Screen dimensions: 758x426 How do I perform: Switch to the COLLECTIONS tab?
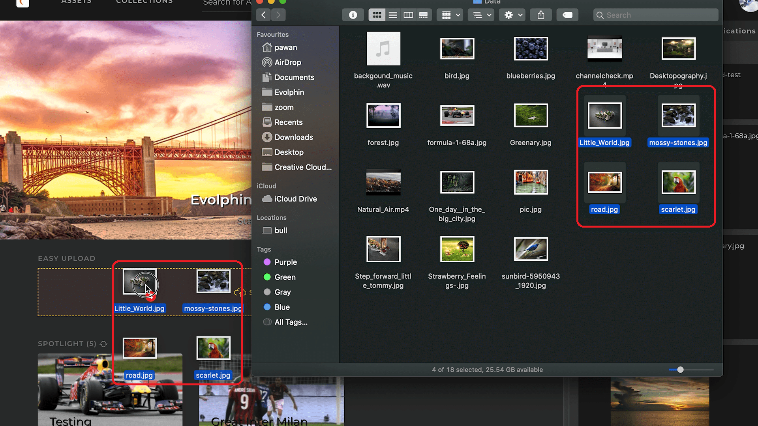tap(144, 2)
